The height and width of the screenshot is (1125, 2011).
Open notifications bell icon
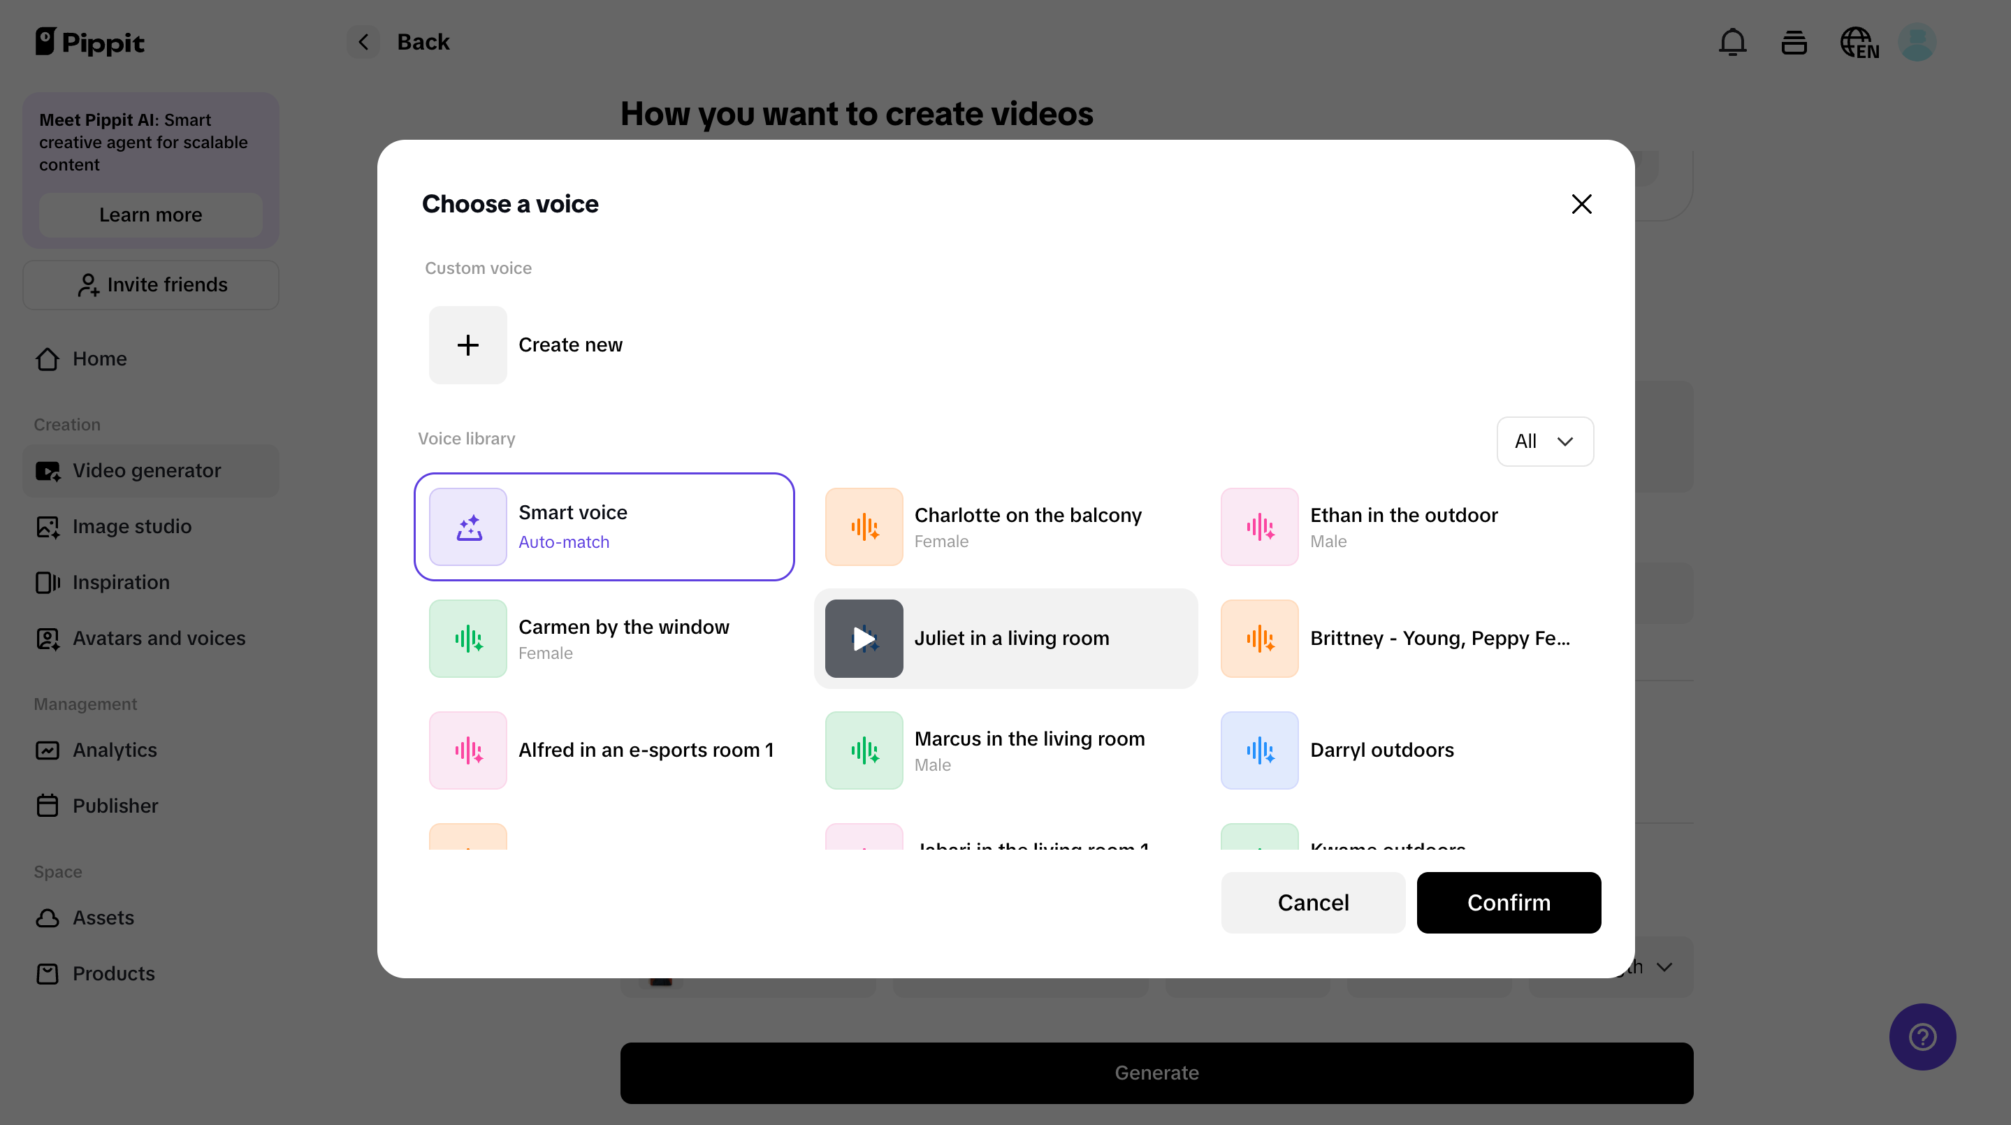[1732, 42]
